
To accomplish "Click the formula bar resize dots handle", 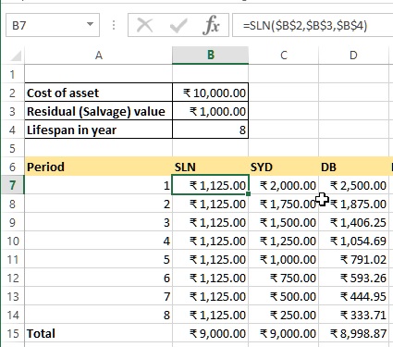I will (x=114, y=25).
